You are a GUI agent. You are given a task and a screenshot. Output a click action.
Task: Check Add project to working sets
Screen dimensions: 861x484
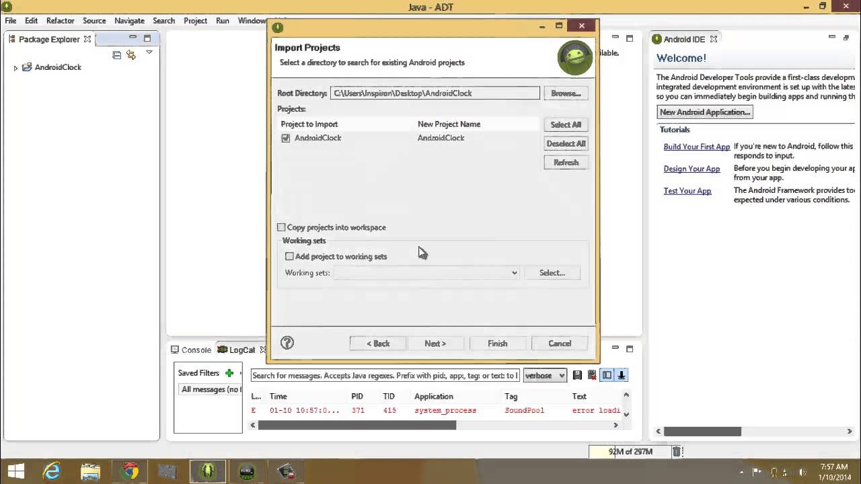[289, 256]
